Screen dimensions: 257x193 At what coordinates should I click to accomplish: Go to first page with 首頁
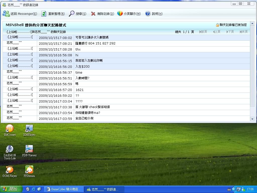(203, 32)
